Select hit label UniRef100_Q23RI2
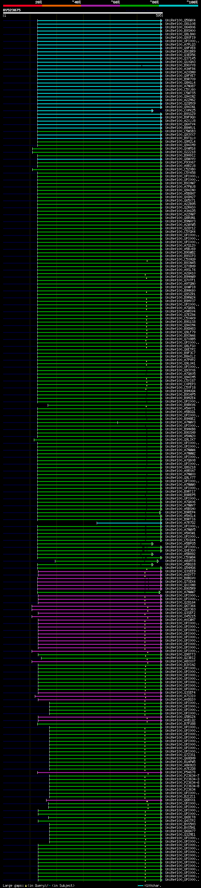Screen dimensions: 201x888 click(180, 658)
